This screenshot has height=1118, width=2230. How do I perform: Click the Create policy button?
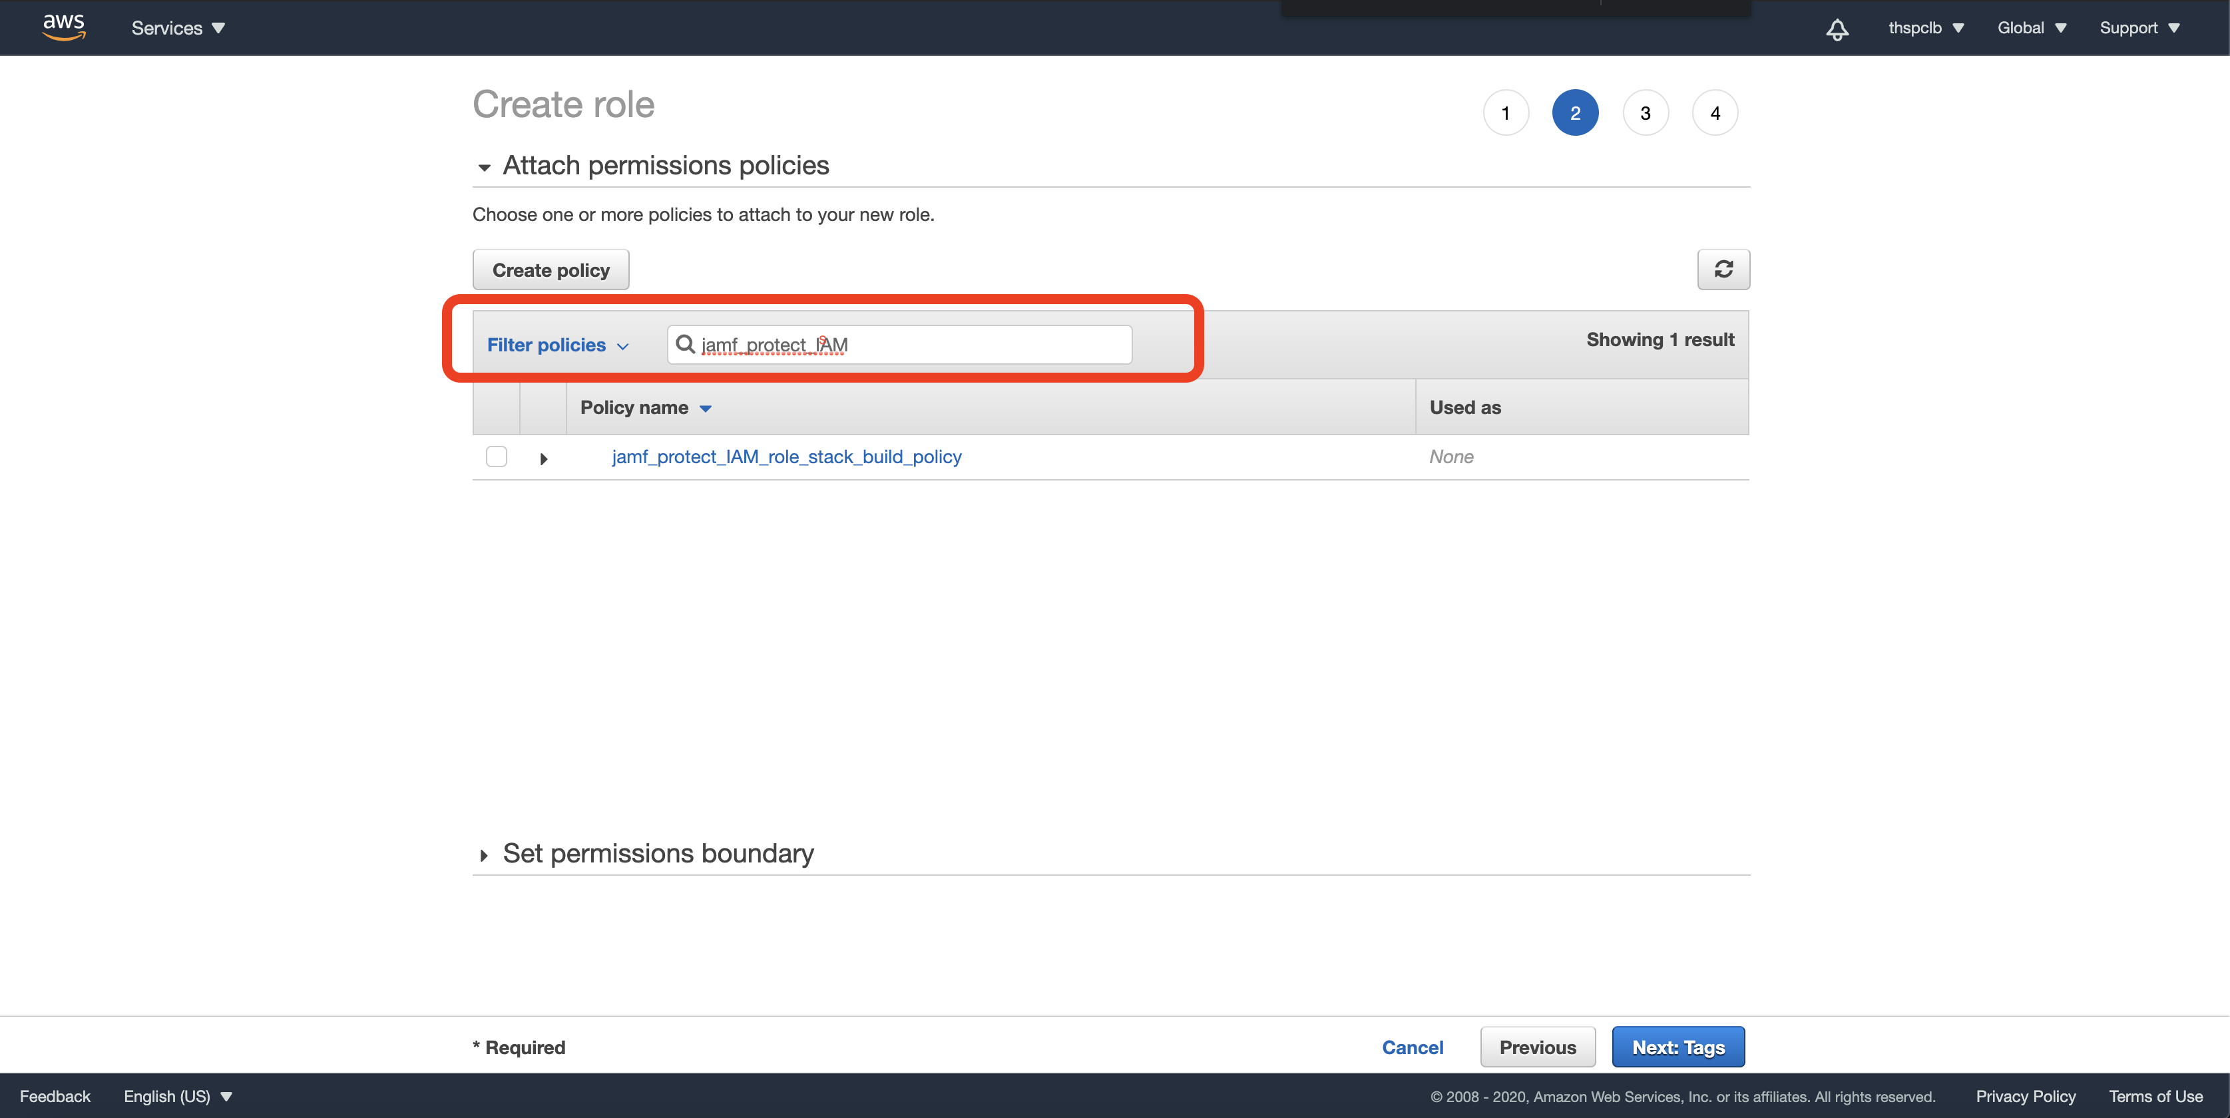(551, 269)
